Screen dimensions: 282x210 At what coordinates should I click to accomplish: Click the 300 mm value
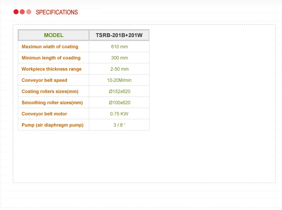[119, 58]
